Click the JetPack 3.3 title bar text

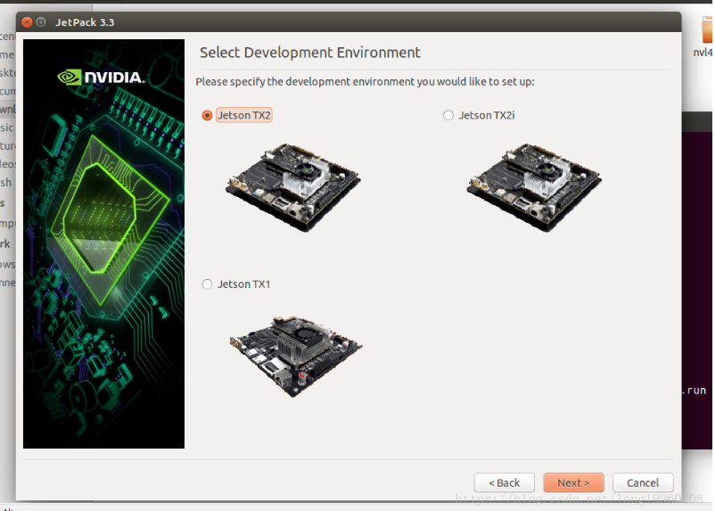(x=85, y=22)
